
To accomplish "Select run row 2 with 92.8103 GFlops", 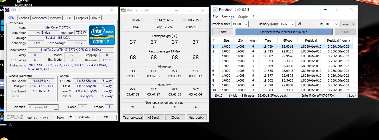I will [x=282, y=51].
